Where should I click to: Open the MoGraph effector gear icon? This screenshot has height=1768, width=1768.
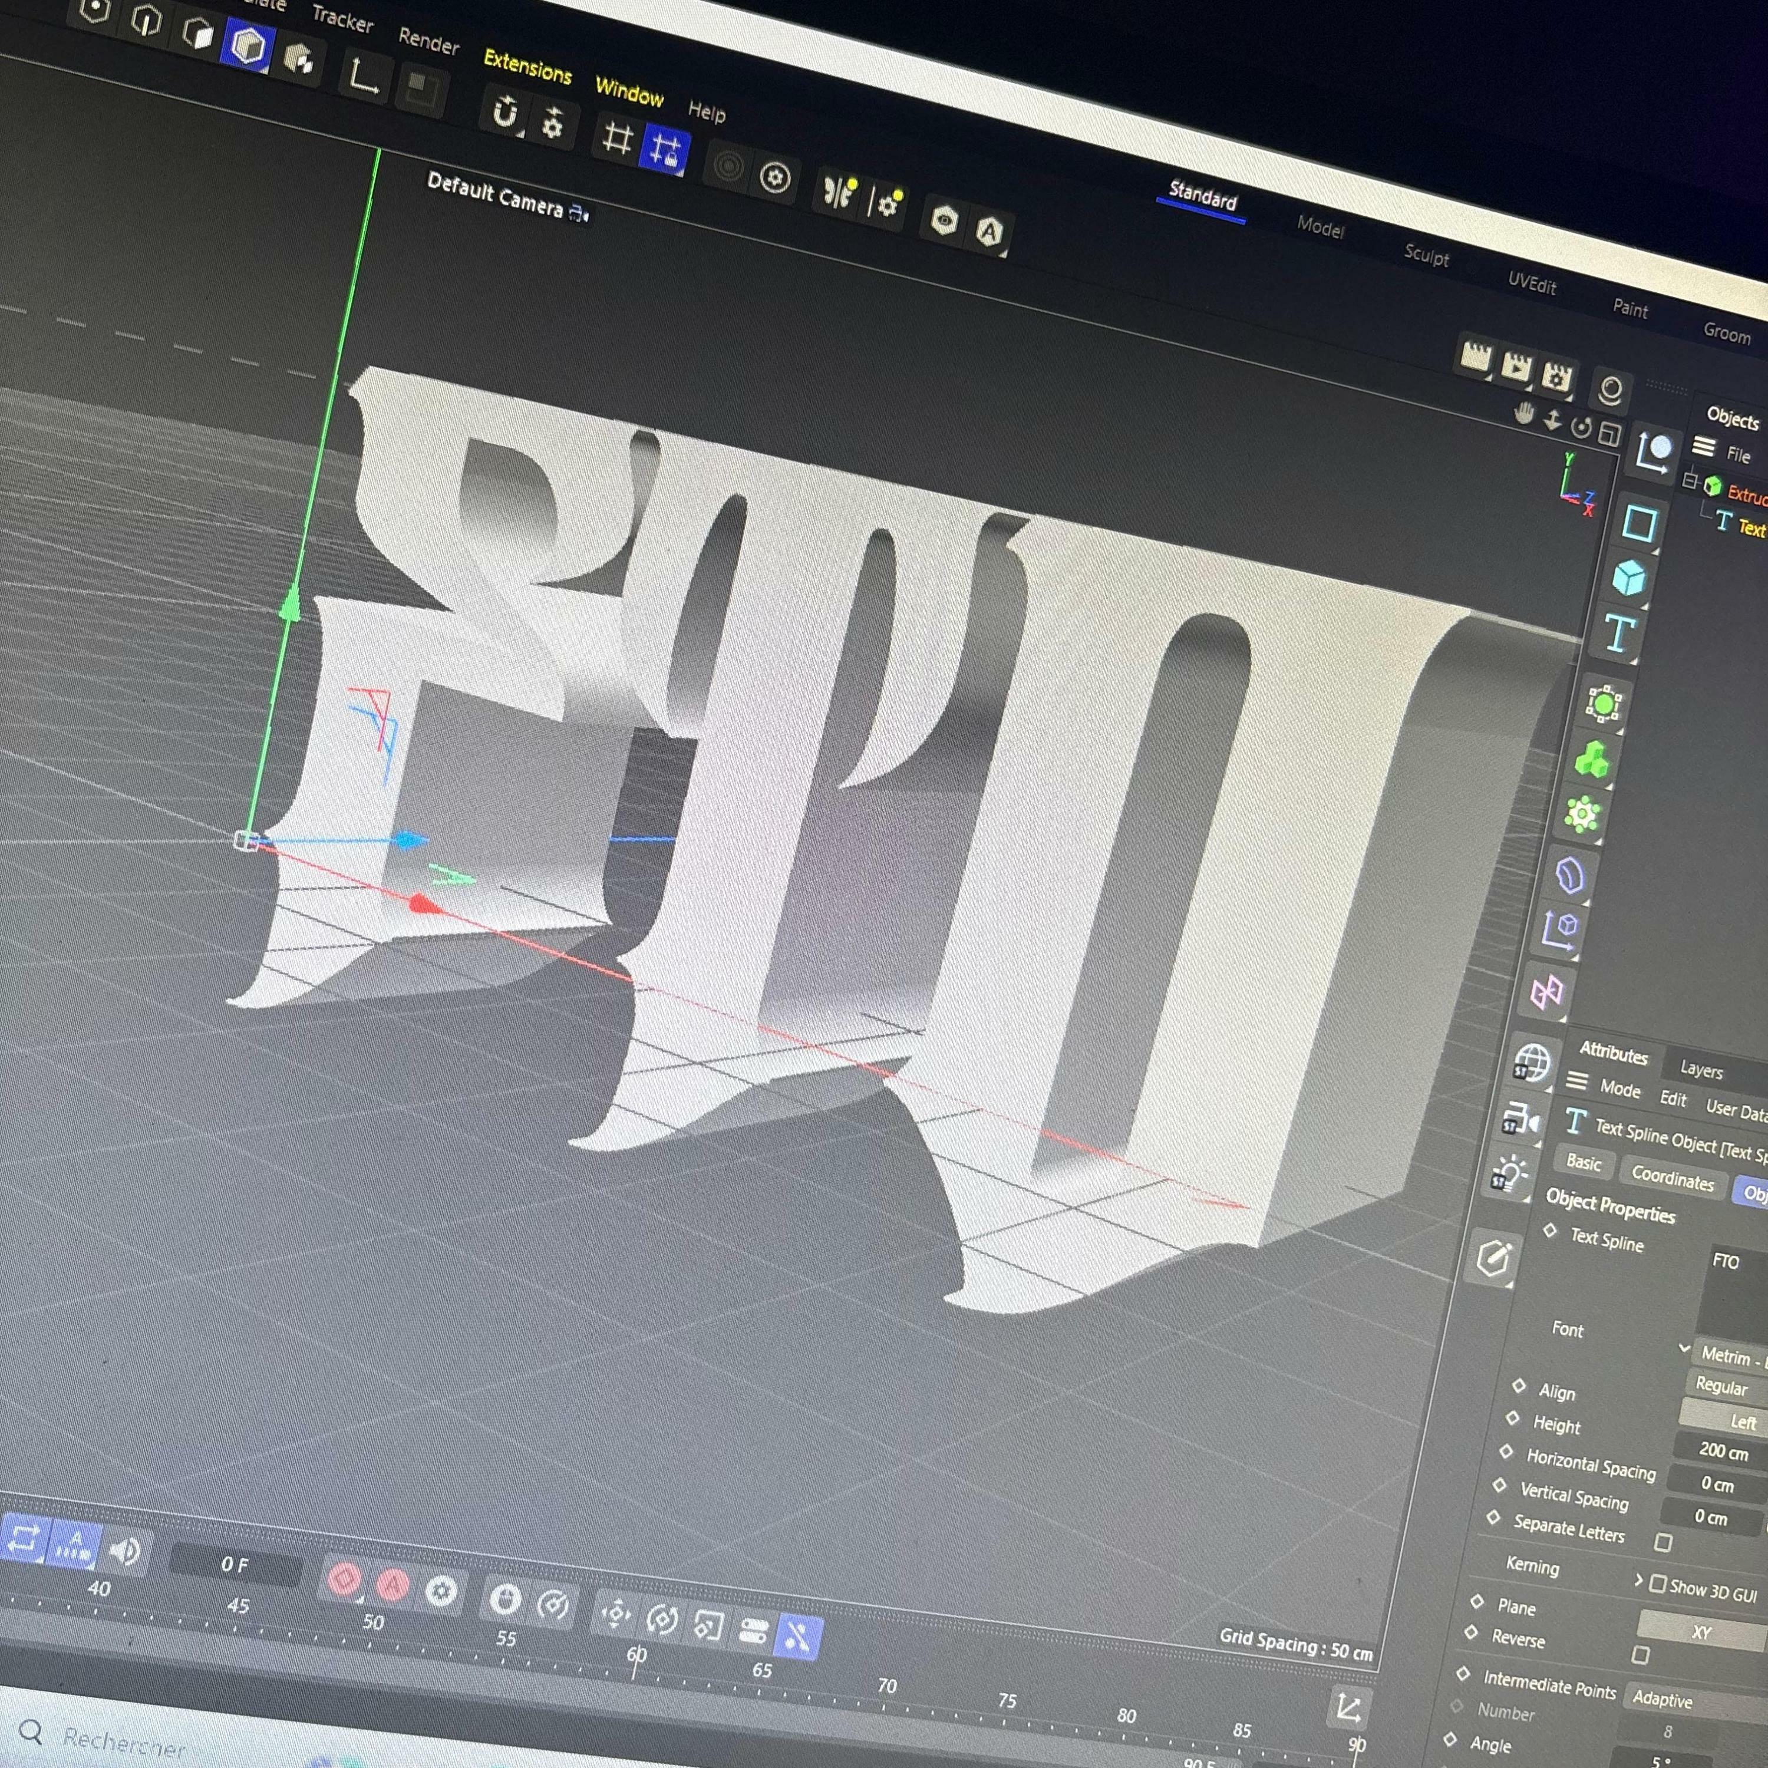pyautogui.click(x=1582, y=813)
